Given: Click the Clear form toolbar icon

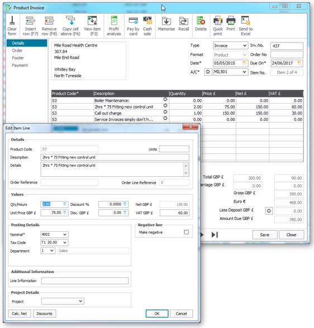Looking at the screenshot, I should pyautogui.click(x=12, y=26).
